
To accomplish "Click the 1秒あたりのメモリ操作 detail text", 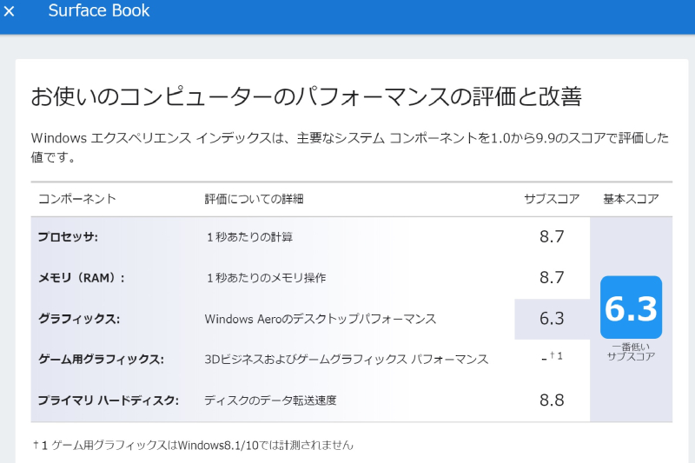I will [266, 278].
